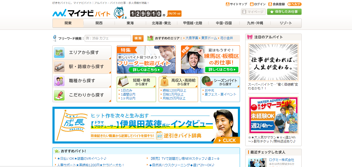The image size is (352, 167).
Task: Click the pencil icon beside こだわりから探す
Action: click(59, 95)
